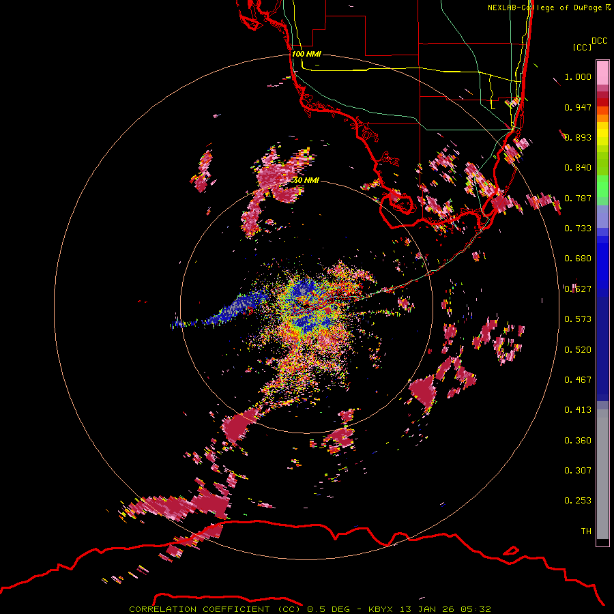Click the CORRELATION COEFFICIENT (CC) caption
614x614 pixels.
tap(215, 609)
